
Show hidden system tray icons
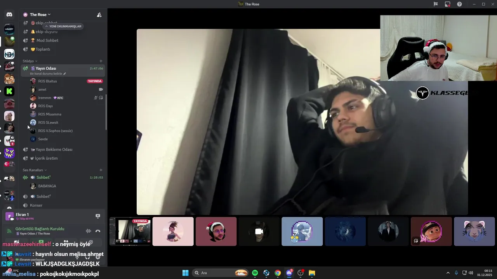click(x=448, y=273)
